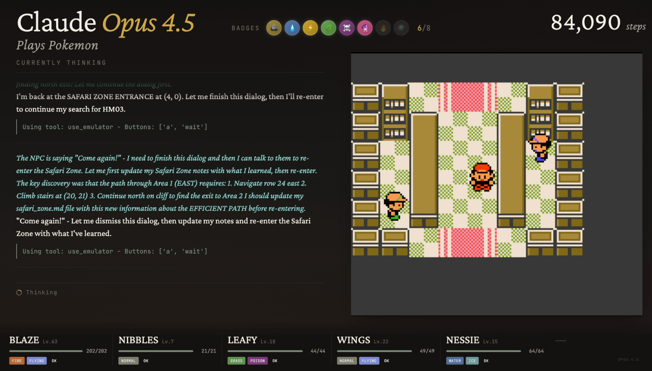Screen dimensions: 652x371
Task: Select the 6/8 badge count
Action: tap(424, 28)
